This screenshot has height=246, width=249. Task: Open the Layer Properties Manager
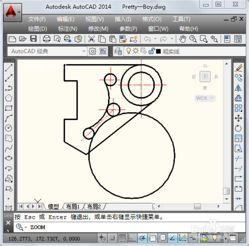coord(118,51)
